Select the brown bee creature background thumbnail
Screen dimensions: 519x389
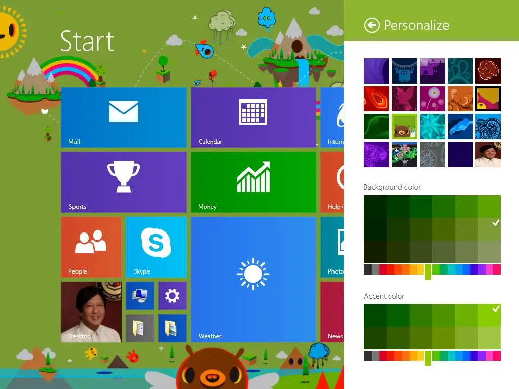click(x=404, y=127)
